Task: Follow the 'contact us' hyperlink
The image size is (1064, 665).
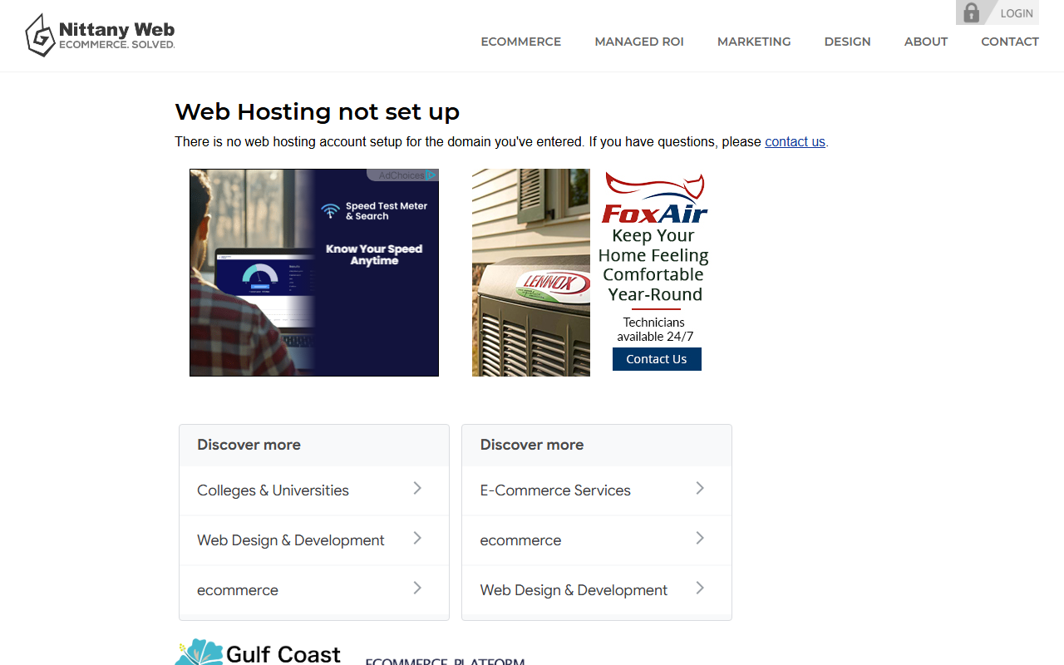Action: pos(795,142)
